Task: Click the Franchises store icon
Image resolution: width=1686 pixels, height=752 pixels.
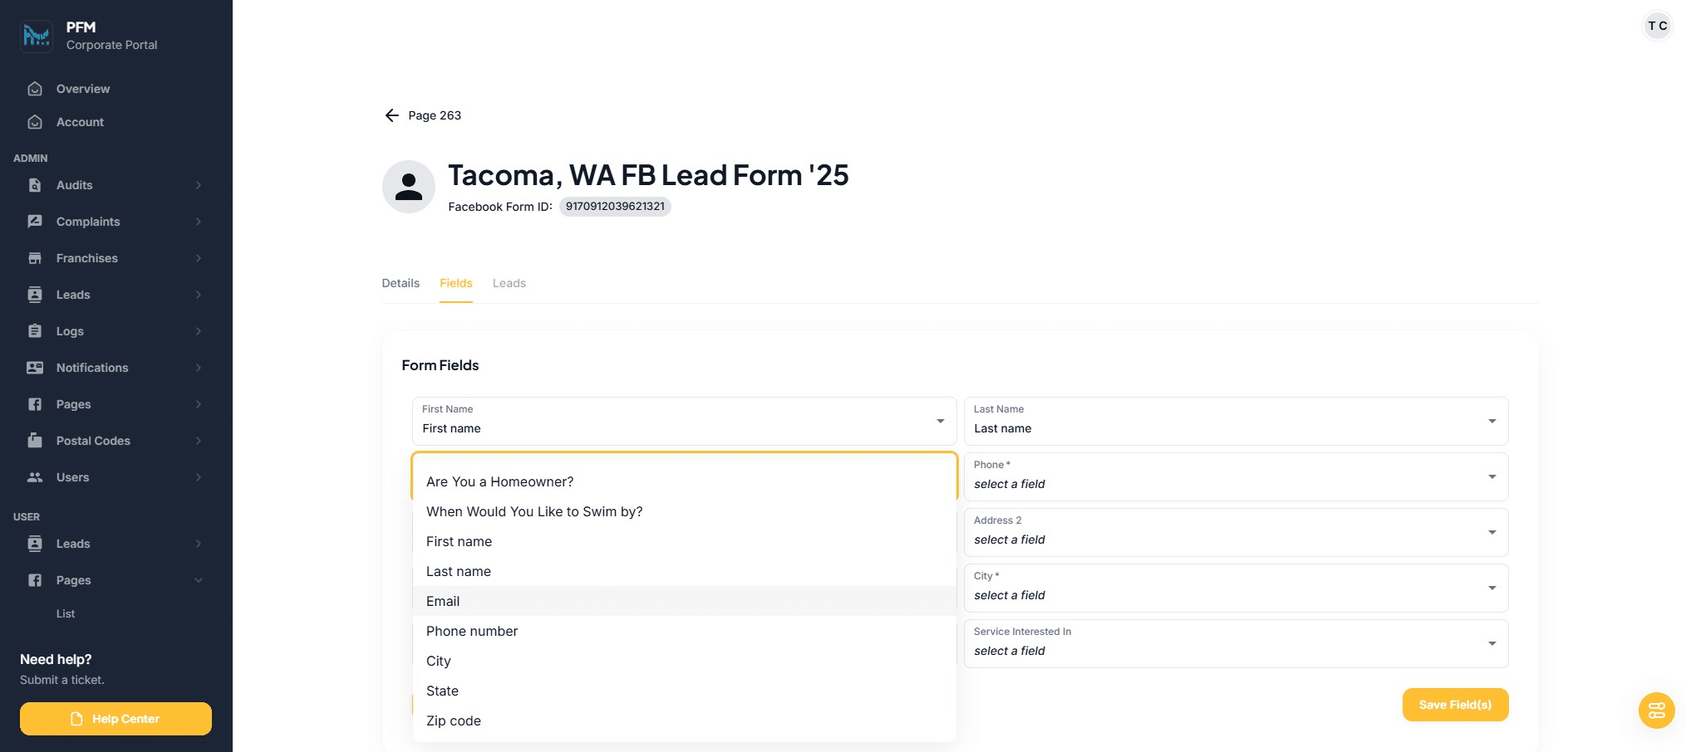Action: 35,258
